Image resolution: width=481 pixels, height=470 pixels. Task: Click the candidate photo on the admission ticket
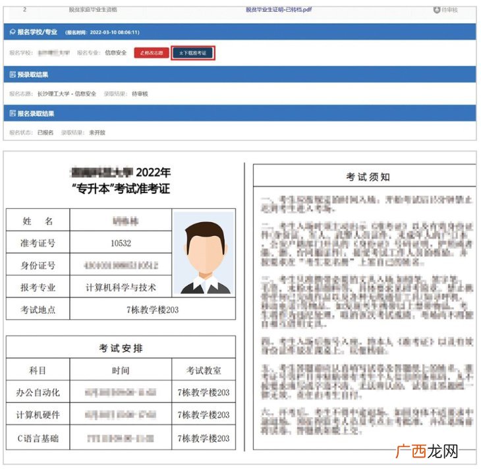coord(204,253)
